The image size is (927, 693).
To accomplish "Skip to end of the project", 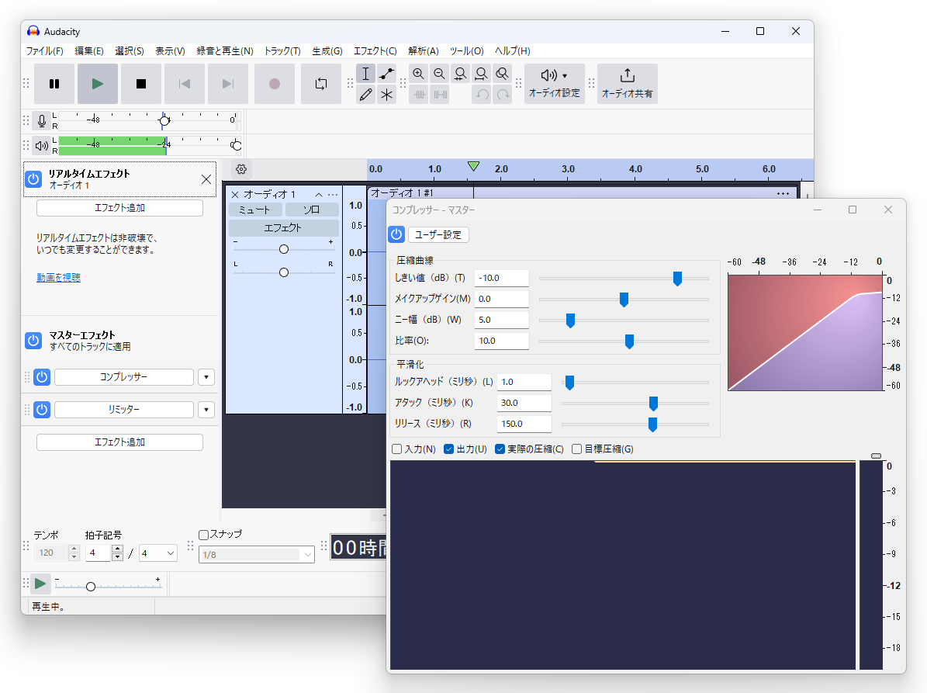I will 227,84.
